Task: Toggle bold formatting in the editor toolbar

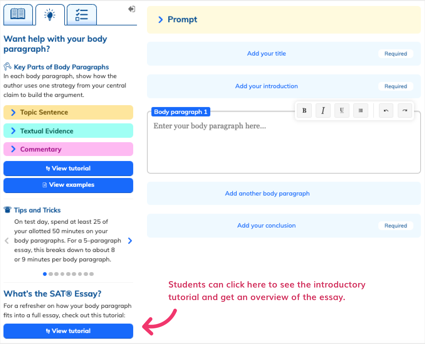Action: point(304,110)
